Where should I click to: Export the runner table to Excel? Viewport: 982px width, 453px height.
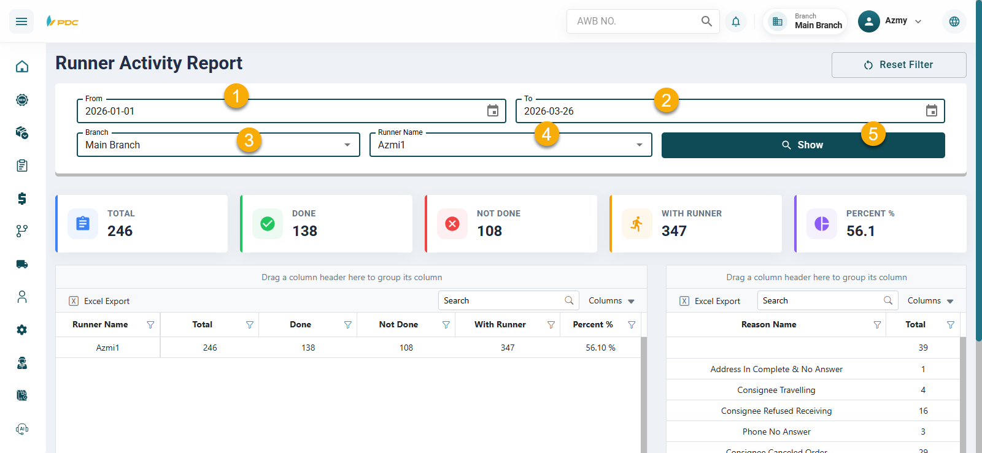pos(99,301)
